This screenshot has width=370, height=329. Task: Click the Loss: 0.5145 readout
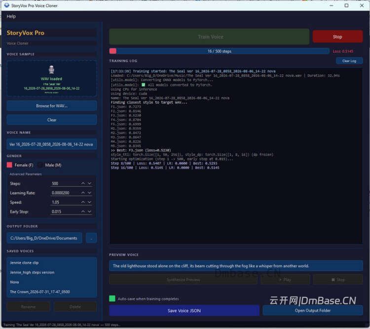(343, 51)
